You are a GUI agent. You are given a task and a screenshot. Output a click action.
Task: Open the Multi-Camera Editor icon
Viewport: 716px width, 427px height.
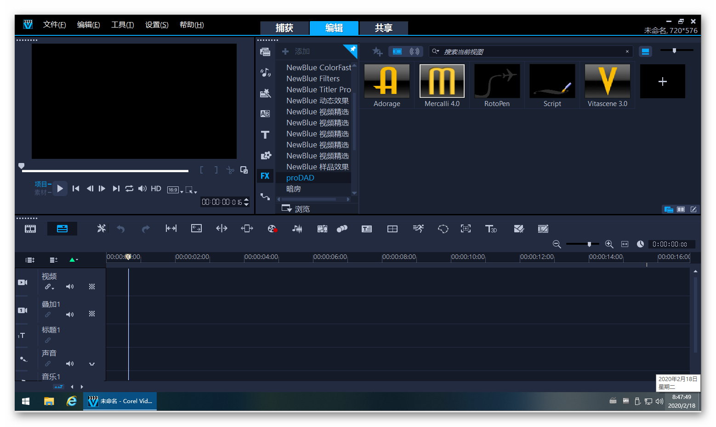392,229
